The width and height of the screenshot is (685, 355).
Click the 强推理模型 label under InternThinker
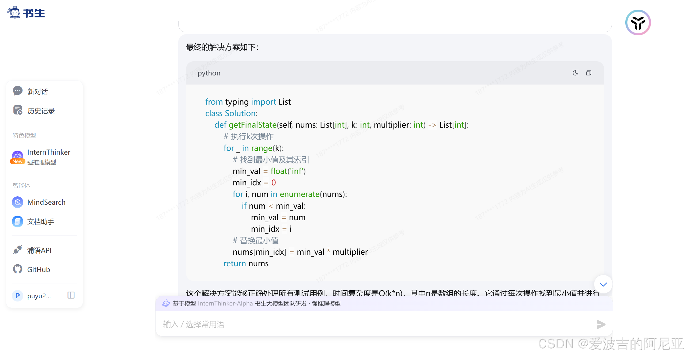(42, 162)
